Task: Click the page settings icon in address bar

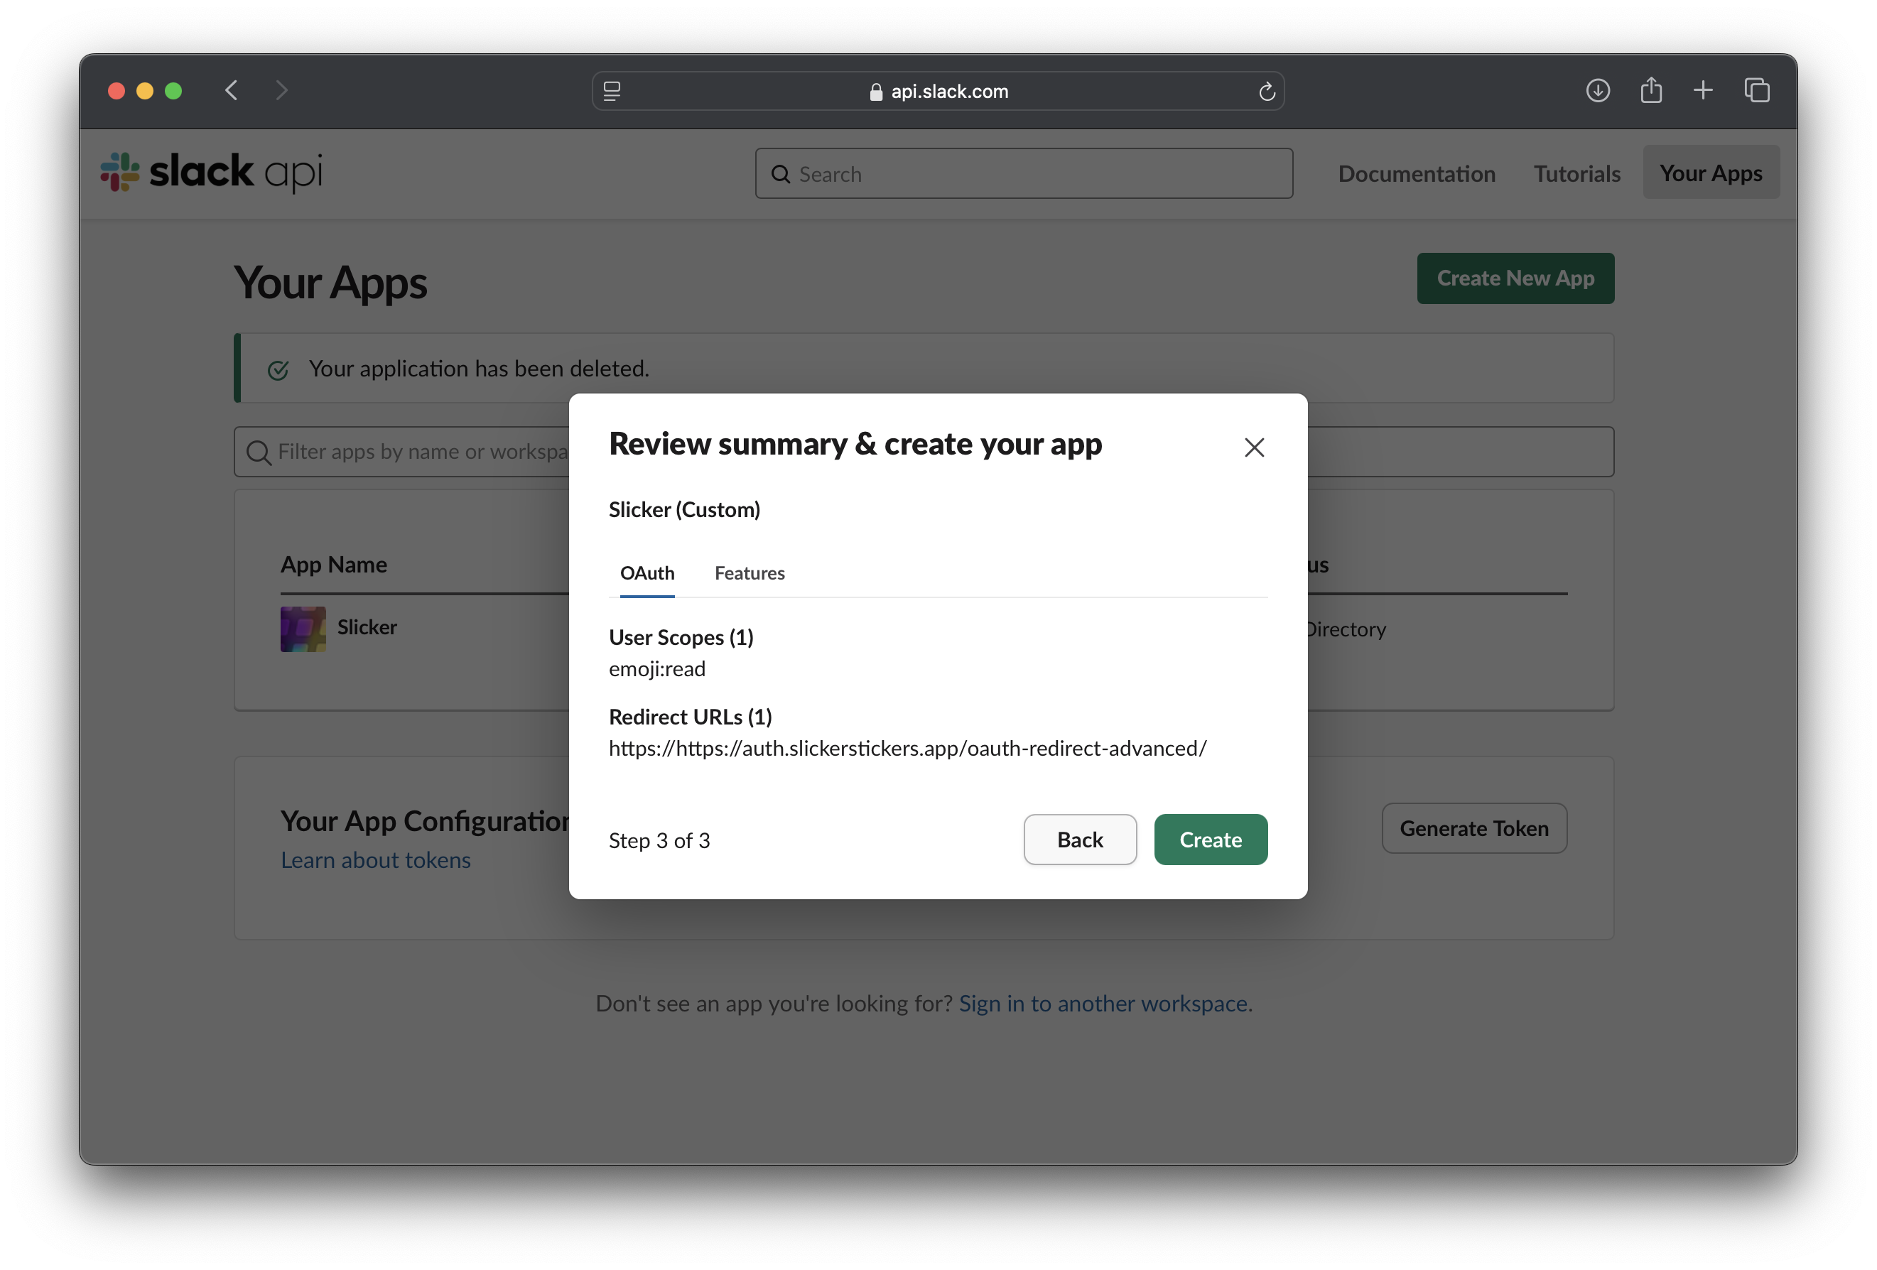Action: 612,92
